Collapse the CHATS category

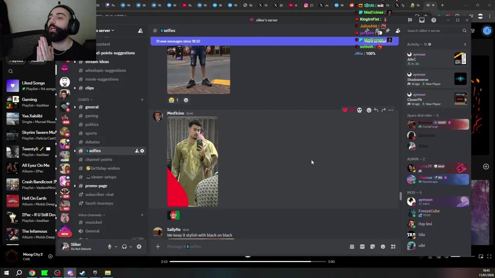pos(85,100)
